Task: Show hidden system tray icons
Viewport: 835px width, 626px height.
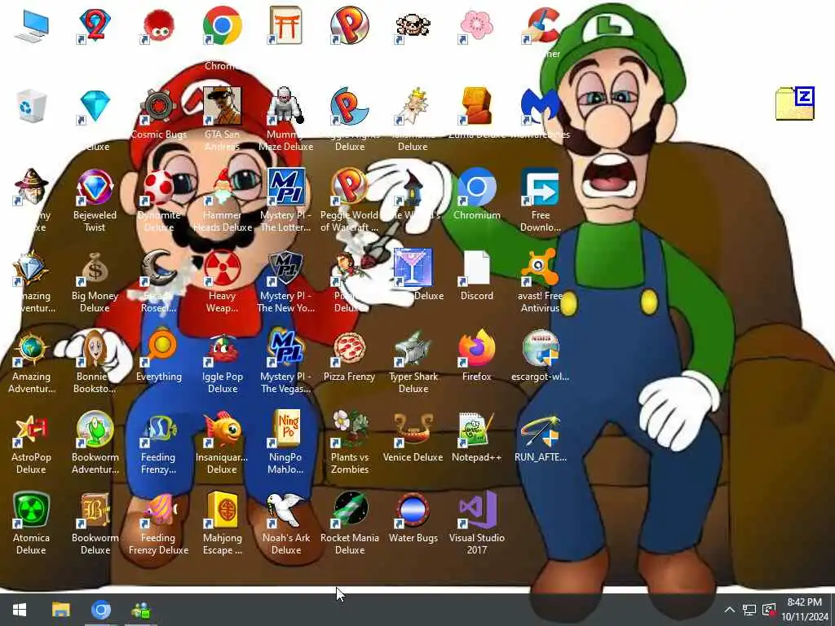Action: (730, 610)
